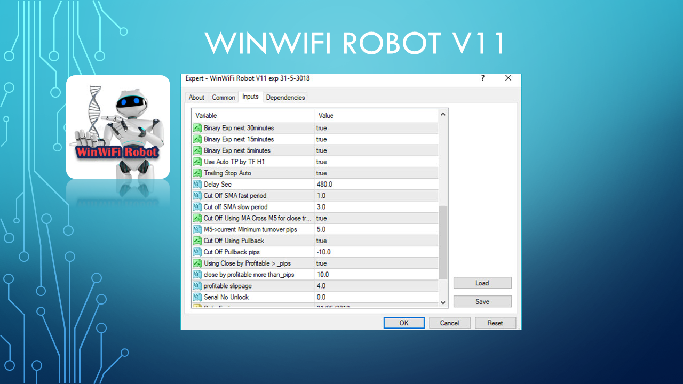
Task: Click the icon beside Binary Exp next 5minutes
Action: click(x=197, y=150)
